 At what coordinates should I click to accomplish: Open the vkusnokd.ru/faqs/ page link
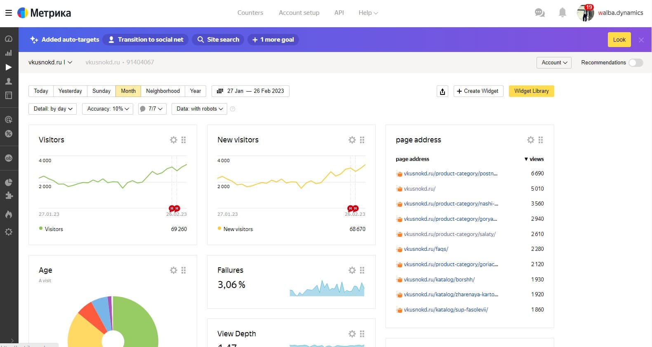426,249
